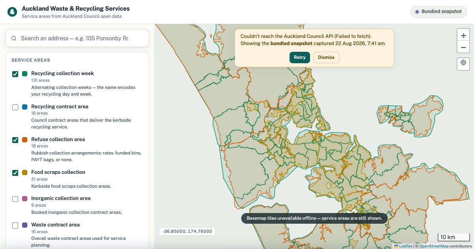Click the '18 areas' count text
474x249 pixels.
coord(39,146)
